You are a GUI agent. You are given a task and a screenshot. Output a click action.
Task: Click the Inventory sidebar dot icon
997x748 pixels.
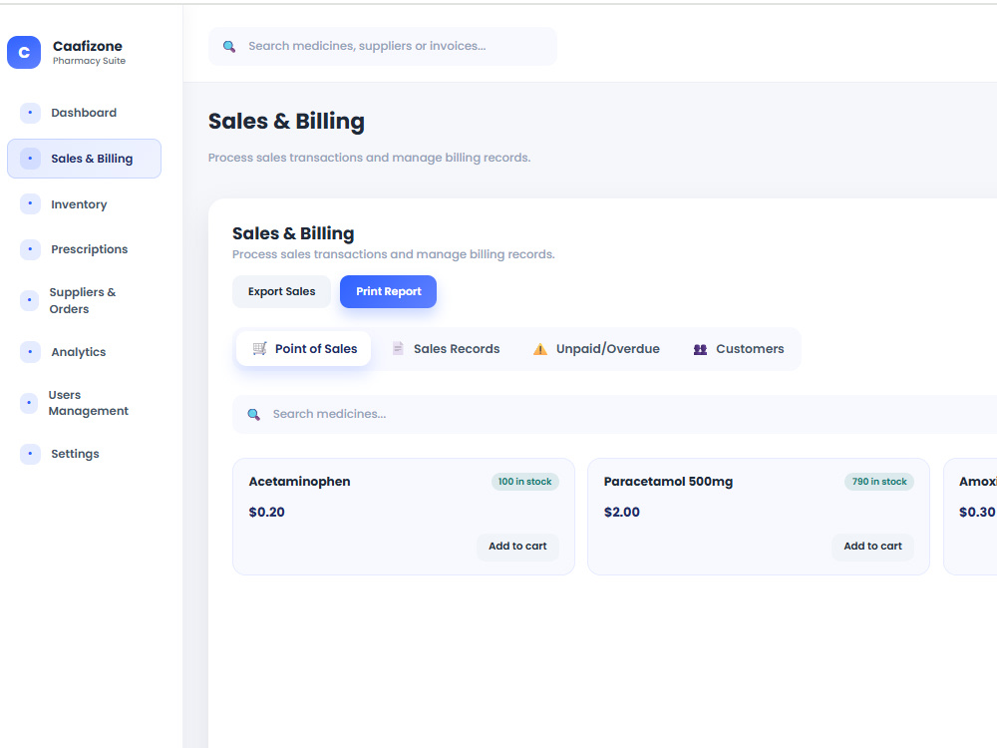coord(30,203)
